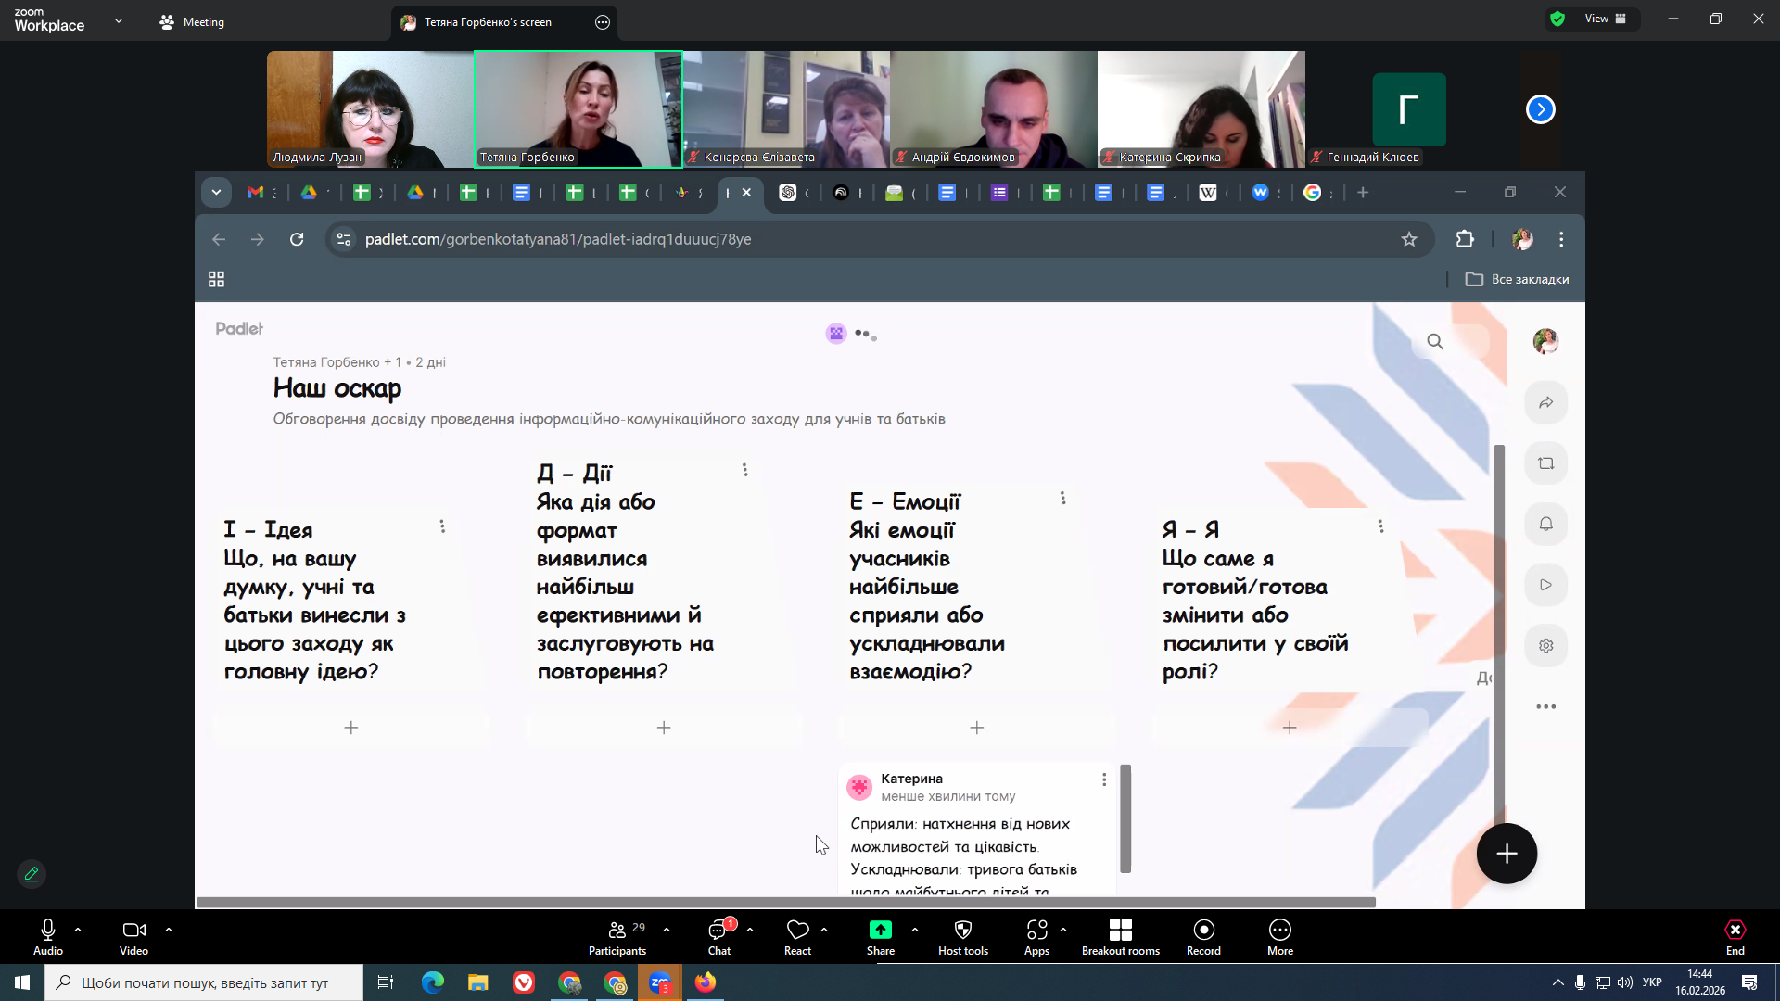Open Padlet settings gear in sidebar
This screenshot has height=1001, width=1780.
pyautogui.click(x=1545, y=646)
